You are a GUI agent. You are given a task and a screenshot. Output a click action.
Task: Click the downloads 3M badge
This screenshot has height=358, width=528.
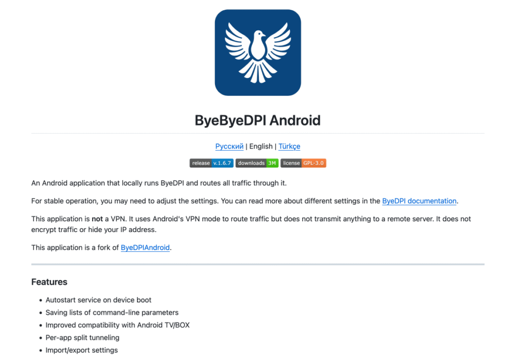pos(257,163)
